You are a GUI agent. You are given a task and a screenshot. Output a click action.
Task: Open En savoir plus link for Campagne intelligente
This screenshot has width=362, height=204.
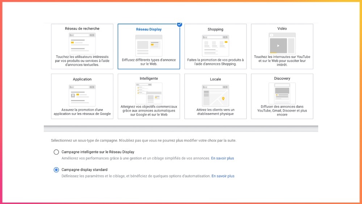222,158
